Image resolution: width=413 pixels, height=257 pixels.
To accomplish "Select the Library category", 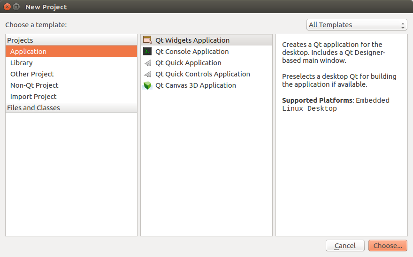I will tap(22, 63).
